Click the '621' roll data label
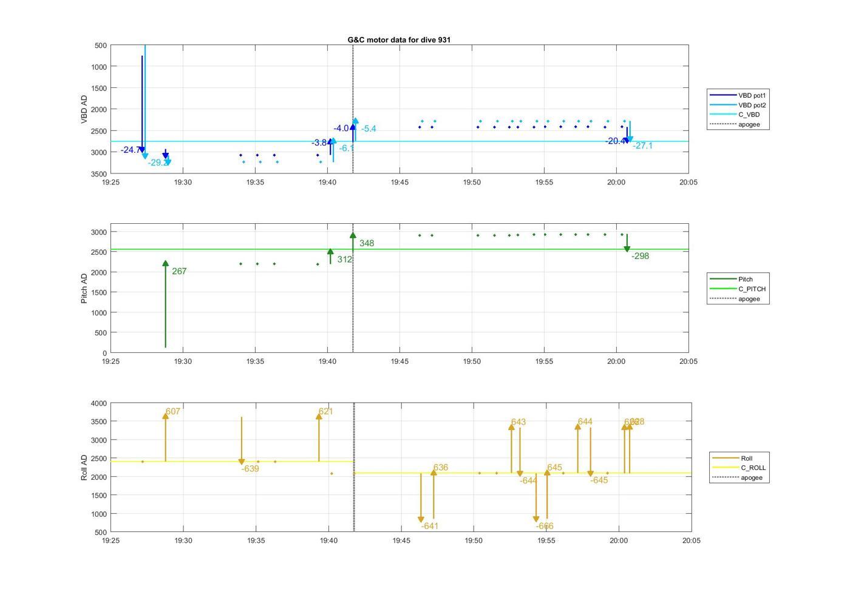The image size is (850, 598). pos(325,411)
